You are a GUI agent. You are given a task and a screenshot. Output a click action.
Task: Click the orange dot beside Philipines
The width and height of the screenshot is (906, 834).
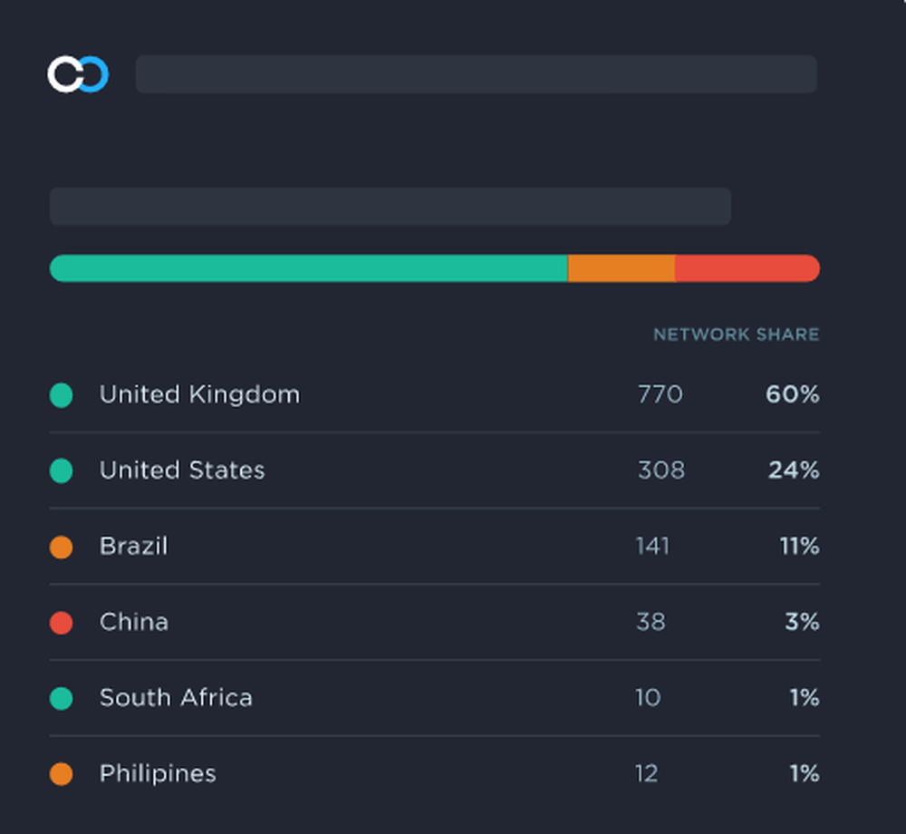(x=62, y=774)
